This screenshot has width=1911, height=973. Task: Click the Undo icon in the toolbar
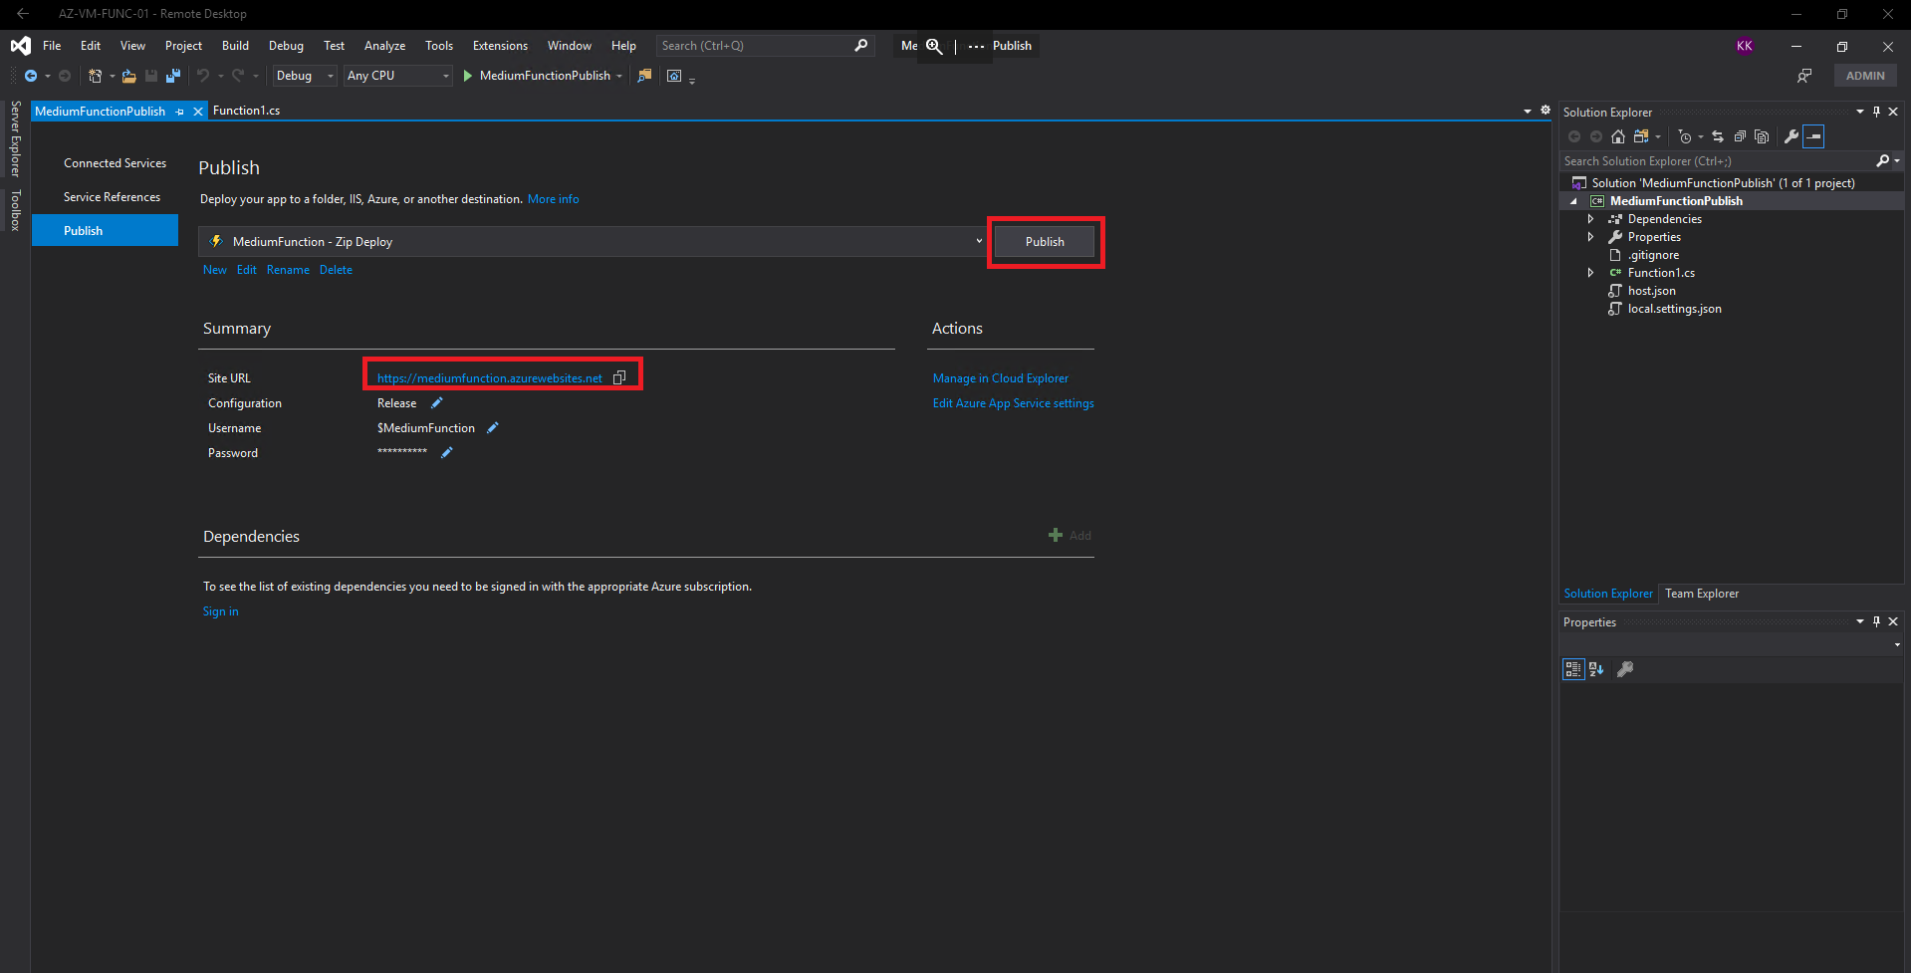pos(204,76)
